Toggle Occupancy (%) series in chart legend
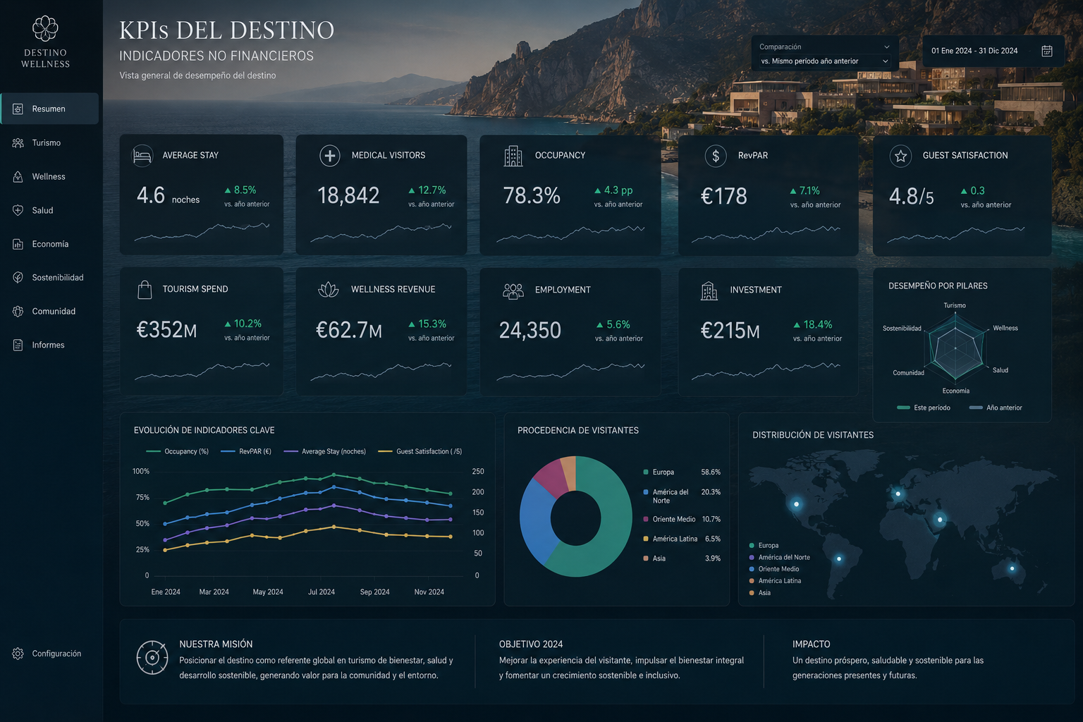Image resolution: width=1083 pixels, height=722 pixels. (177, 451)
